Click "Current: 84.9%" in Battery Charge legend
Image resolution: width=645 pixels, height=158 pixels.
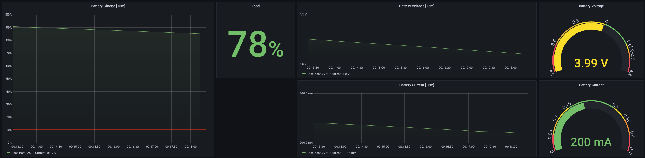pos(45,153)
